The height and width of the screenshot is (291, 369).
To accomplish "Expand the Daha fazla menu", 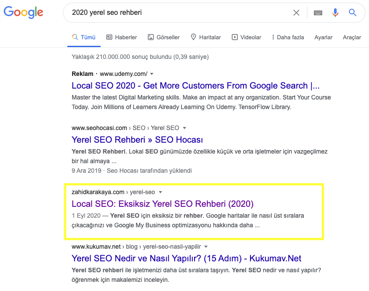I will point(288,38).
